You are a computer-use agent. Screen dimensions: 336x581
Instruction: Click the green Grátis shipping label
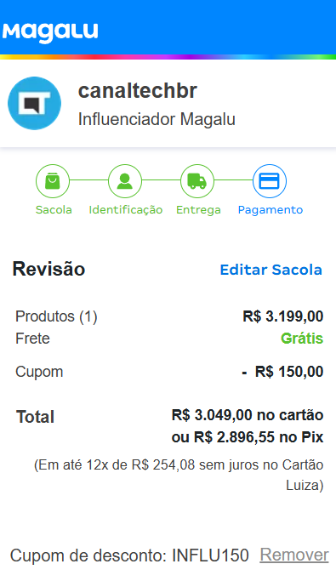point(302,339)
